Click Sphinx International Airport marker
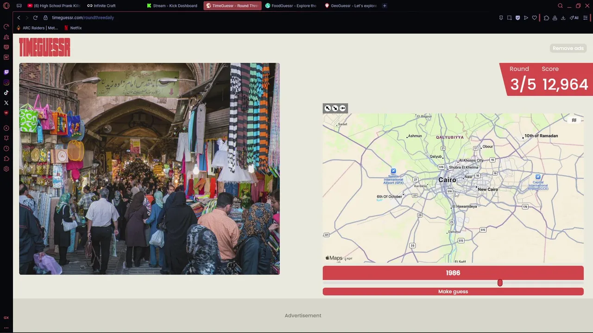 pos(393,171)
